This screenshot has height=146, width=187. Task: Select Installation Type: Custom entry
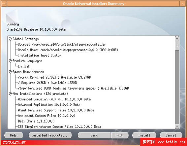pos(40,55)
